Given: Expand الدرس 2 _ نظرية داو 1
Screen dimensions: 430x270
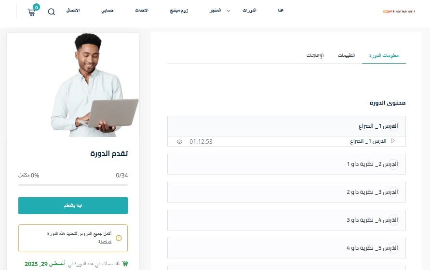Looking at the screenshot, I should 286,164.
